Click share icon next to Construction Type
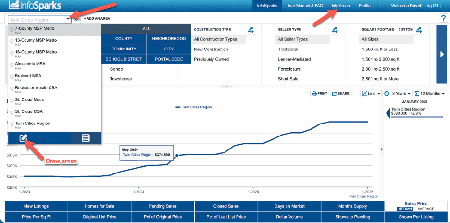The width and height of the screenshot is (450, 223). (250, 30)
